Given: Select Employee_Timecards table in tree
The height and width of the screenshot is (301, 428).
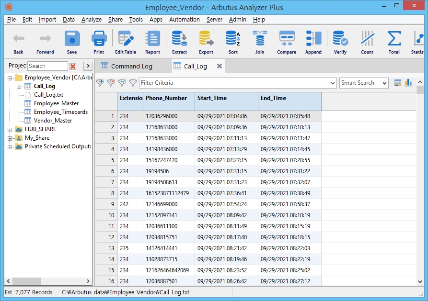Looking at the screenshot, I should click(60, 112).
